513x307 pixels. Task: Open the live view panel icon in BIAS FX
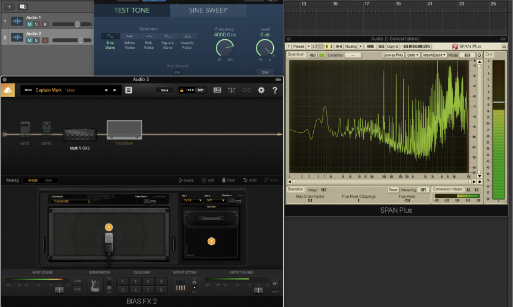pos(217,90)
